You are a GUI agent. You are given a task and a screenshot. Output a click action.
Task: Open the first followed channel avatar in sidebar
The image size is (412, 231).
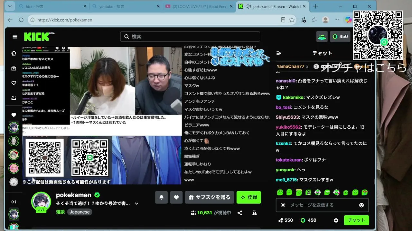[14, 127]
